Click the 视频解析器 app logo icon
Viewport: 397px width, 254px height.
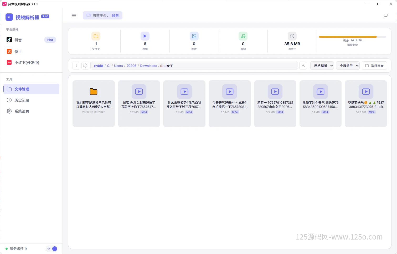tap(9, 17)
